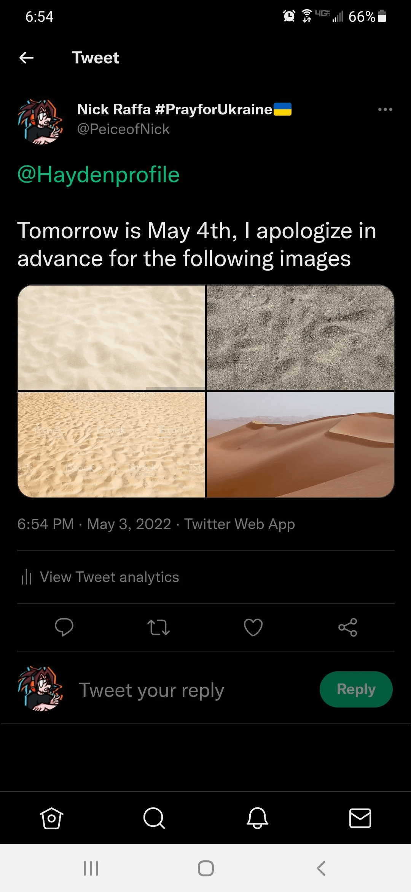Open the Search tab magnifier icon

pyautogui.click(x=154, y=818)
